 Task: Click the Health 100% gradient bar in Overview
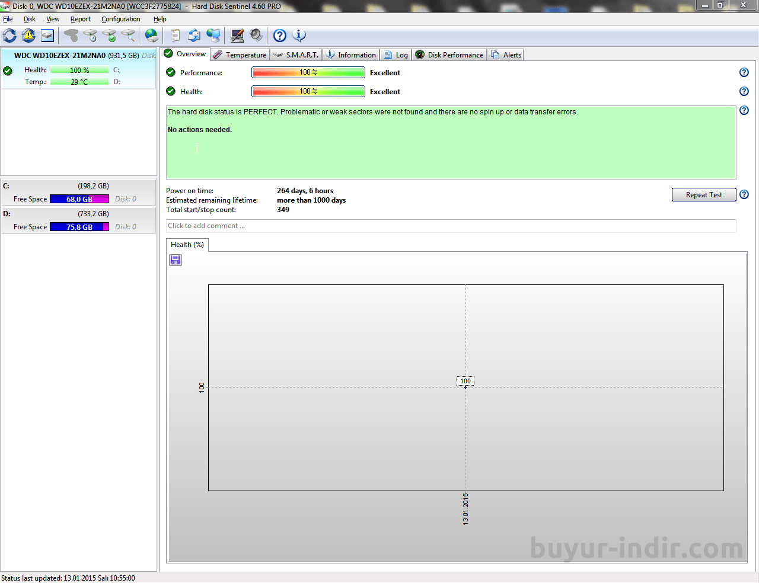(x=308, y=91)
